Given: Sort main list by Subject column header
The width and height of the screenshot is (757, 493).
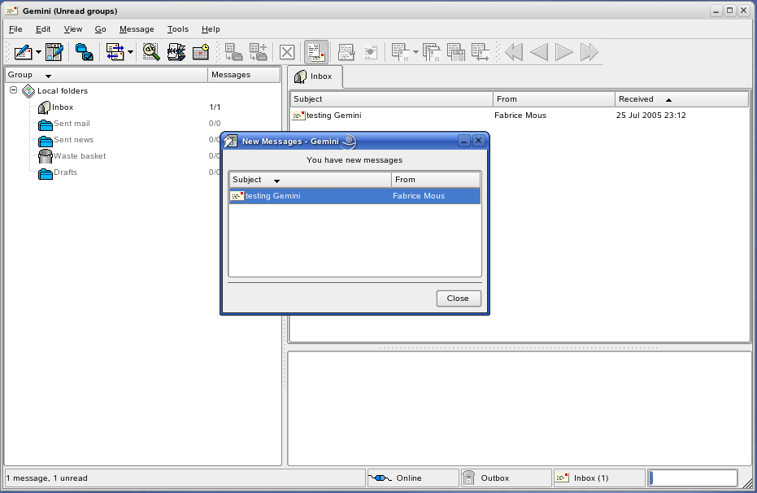Looking at the screenshot, I should [x=392, y=99].
